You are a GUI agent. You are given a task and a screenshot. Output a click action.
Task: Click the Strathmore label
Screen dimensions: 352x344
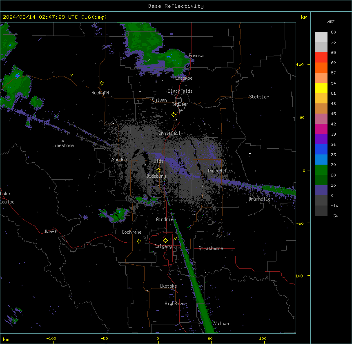pos(211,248)
